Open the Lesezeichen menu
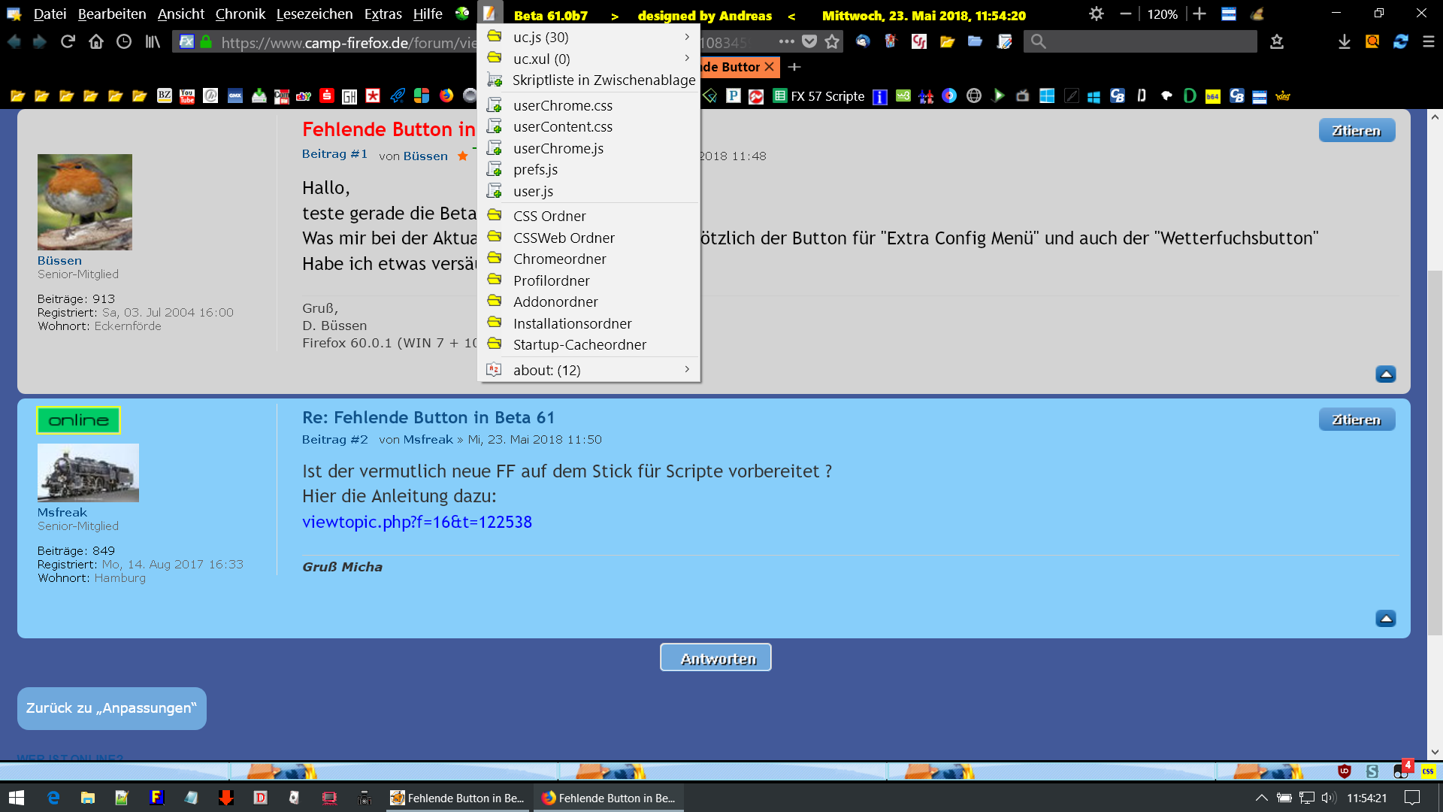 point(314,14)
